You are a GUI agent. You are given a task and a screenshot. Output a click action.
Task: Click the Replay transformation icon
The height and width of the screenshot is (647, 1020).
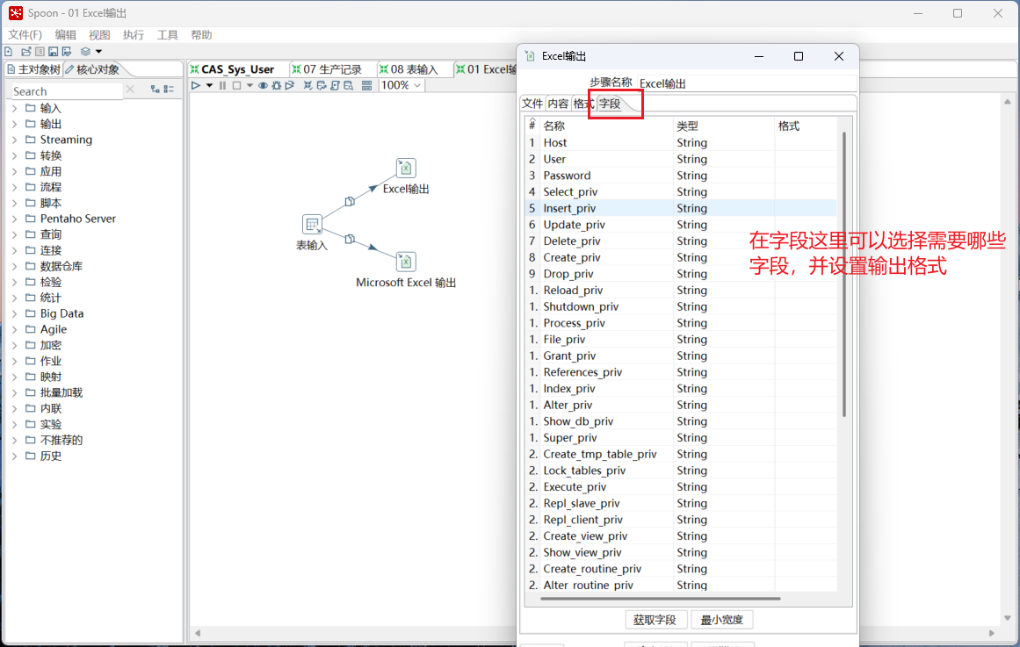pyautogui.click(x=290, y=85)
